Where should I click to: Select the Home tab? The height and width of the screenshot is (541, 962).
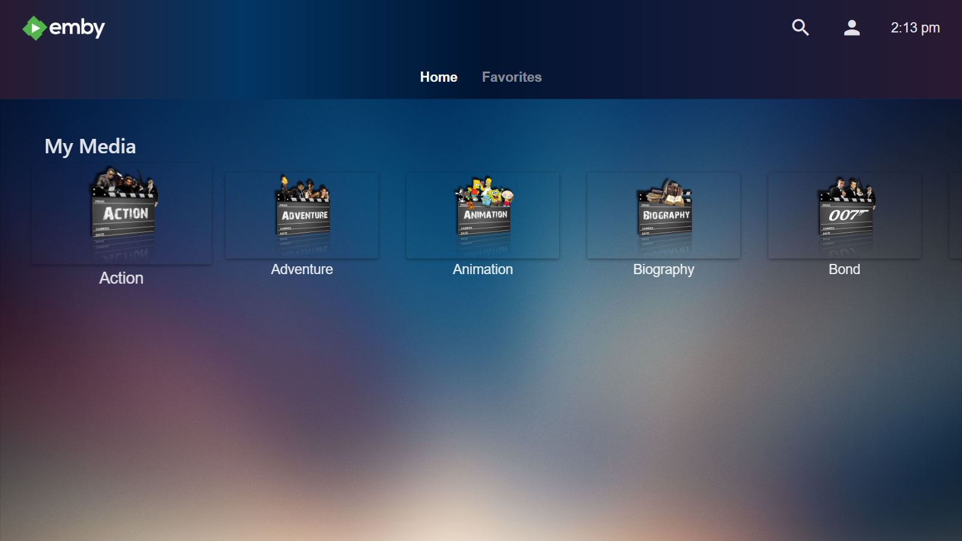click(439, 77)
